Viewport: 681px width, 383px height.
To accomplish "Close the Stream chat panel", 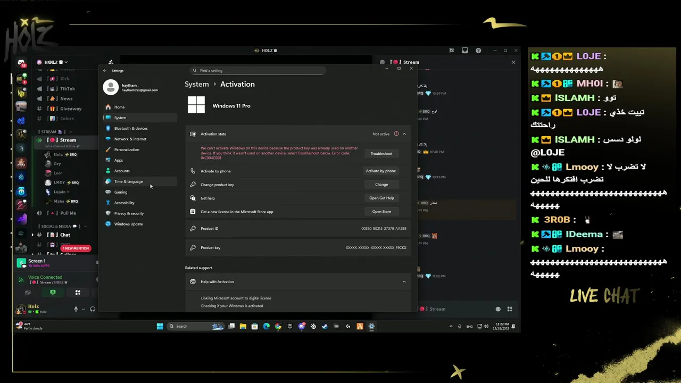I will (513, 62).
